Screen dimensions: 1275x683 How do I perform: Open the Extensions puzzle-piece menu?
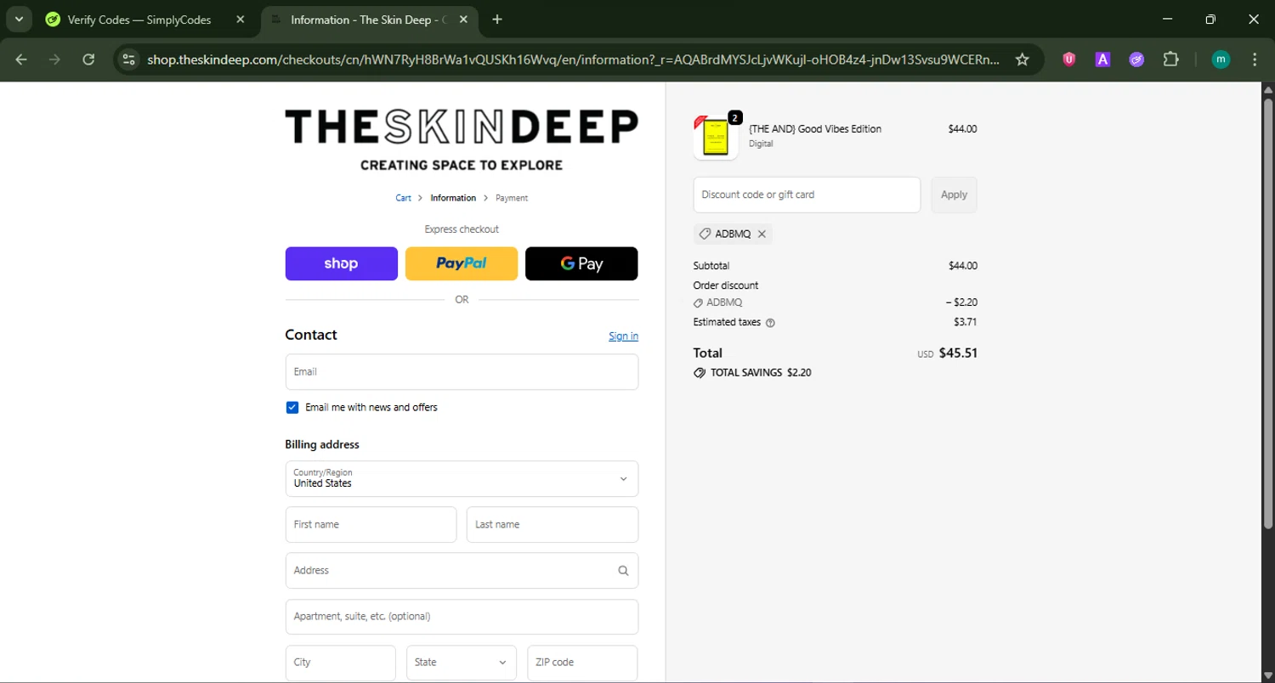(x=1171, y=59)
